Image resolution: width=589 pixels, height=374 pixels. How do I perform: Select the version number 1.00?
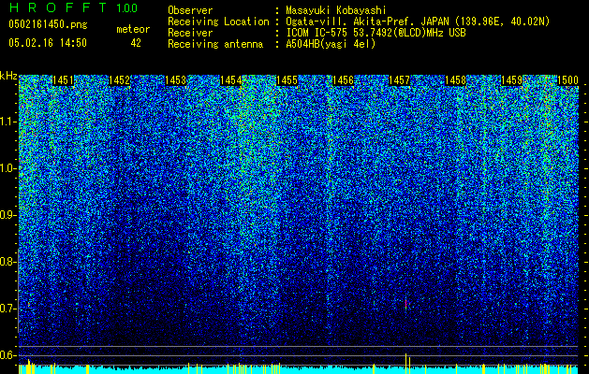click(127, 8)
